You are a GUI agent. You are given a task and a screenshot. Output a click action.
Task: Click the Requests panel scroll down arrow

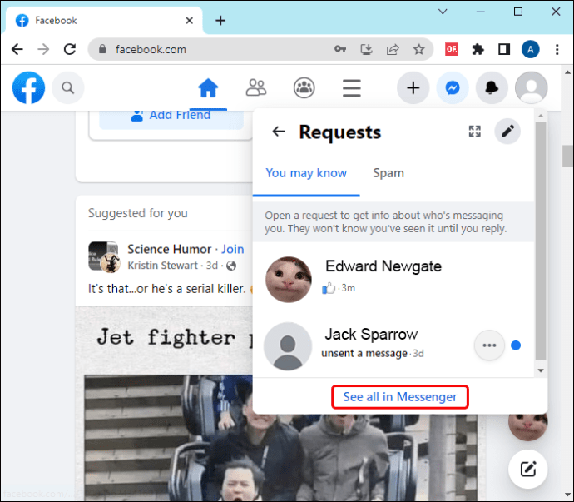click(x=541, y=370)
